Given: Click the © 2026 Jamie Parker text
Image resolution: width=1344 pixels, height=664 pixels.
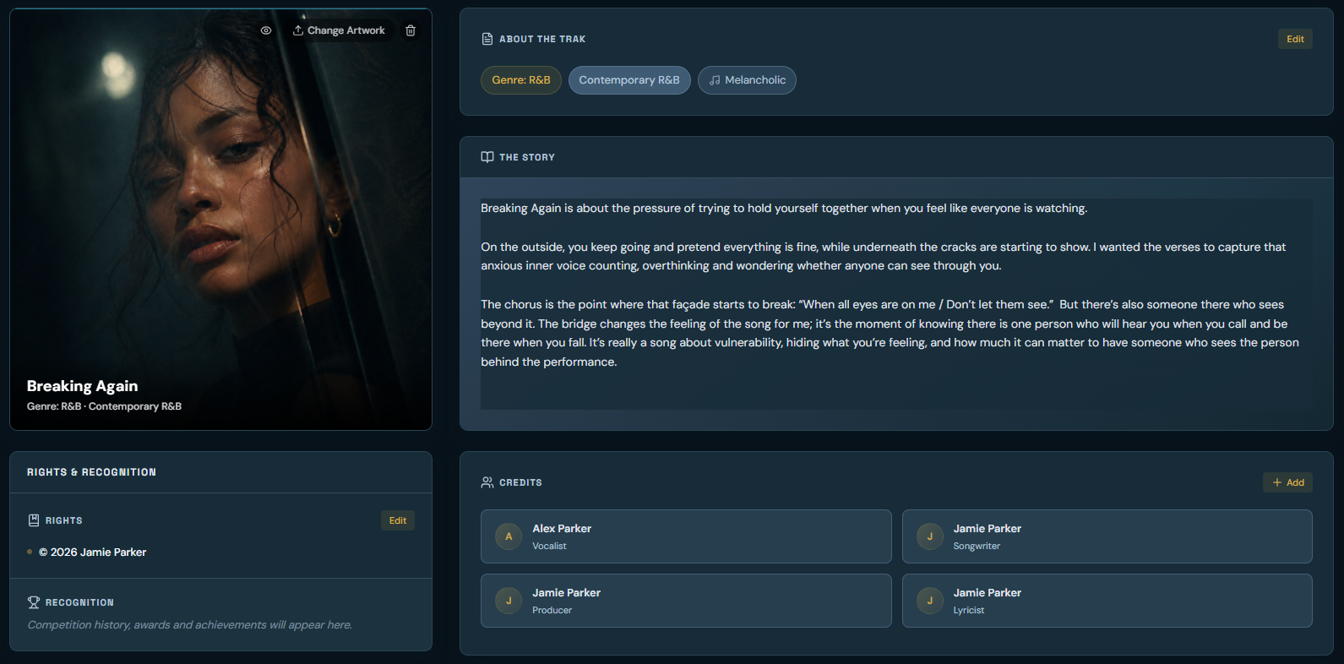Looking at the screenshot, I should [x=93, y=552].
